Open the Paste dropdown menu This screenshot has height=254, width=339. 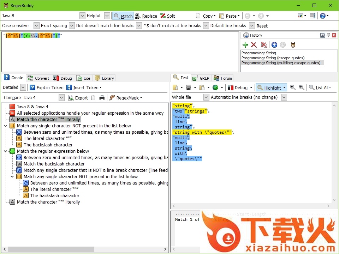point(230,16)
